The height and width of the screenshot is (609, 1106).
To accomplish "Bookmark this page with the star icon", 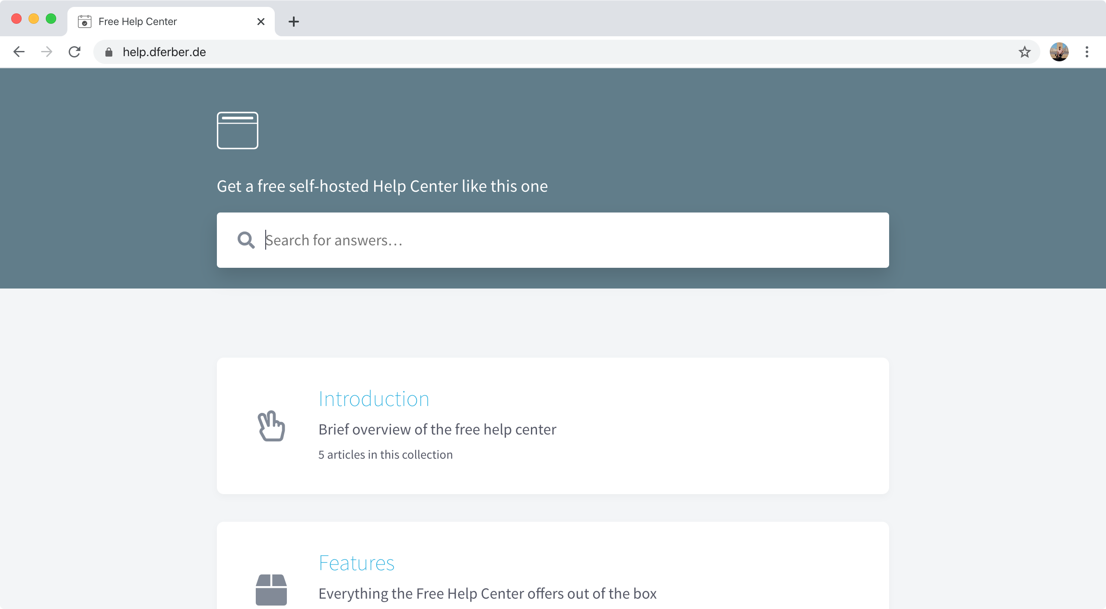I will (1024, 52).
